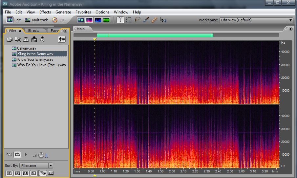The width and height of the screenshot is (297, 178).
Task: Open the Edit menu
Action: pyautogui.click(x=19, y=12)
